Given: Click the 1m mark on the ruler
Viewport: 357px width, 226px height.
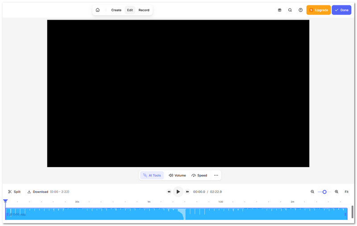Looking at the screenshot, I should click(x=149, y=201).
